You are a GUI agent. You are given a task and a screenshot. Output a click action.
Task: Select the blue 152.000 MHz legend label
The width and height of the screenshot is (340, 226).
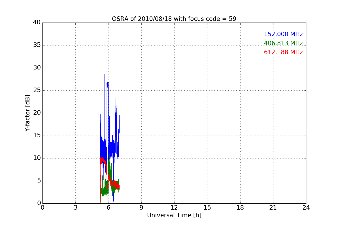coord(283,34)
